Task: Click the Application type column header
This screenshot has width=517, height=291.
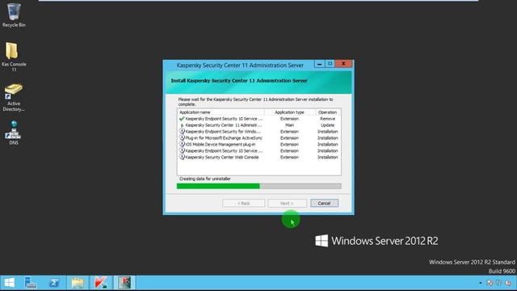Action: pos(289,112)
